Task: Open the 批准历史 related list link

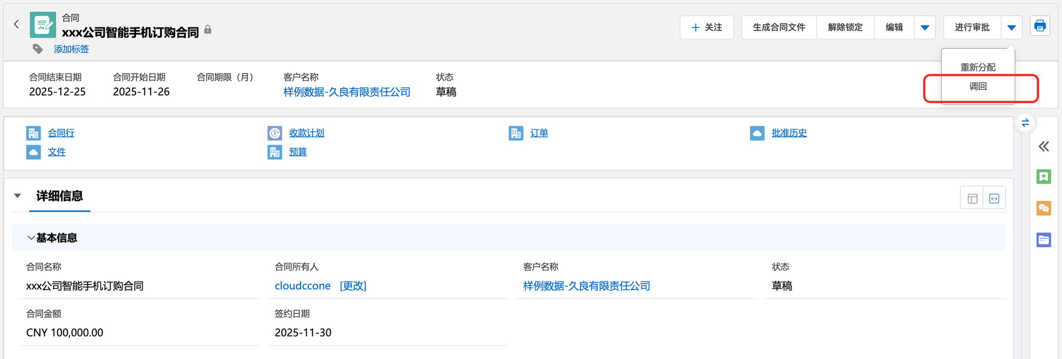Action: pyautogui.click(x=789, y=133)
